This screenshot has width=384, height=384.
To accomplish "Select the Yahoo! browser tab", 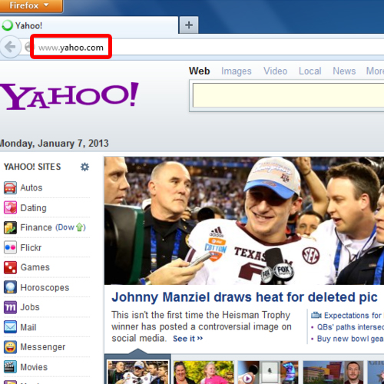I will pos(89,25).
